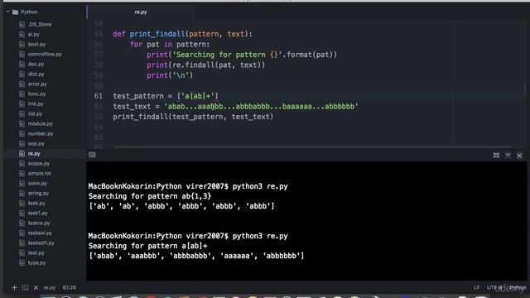Toggle the terminal icon in status bar
Screen dimensions: 530x298
tap(25, 288)
